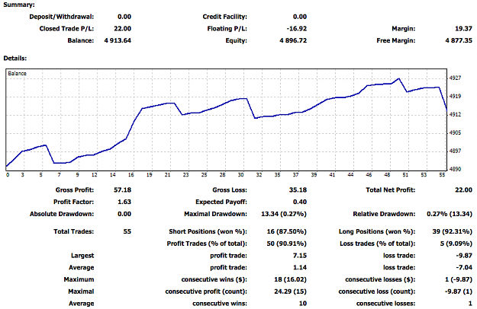Click the Maximal Drawdown value 13.34 (0.27%)
This screenshot has height=309, width=477.
[x=284, y=214]
